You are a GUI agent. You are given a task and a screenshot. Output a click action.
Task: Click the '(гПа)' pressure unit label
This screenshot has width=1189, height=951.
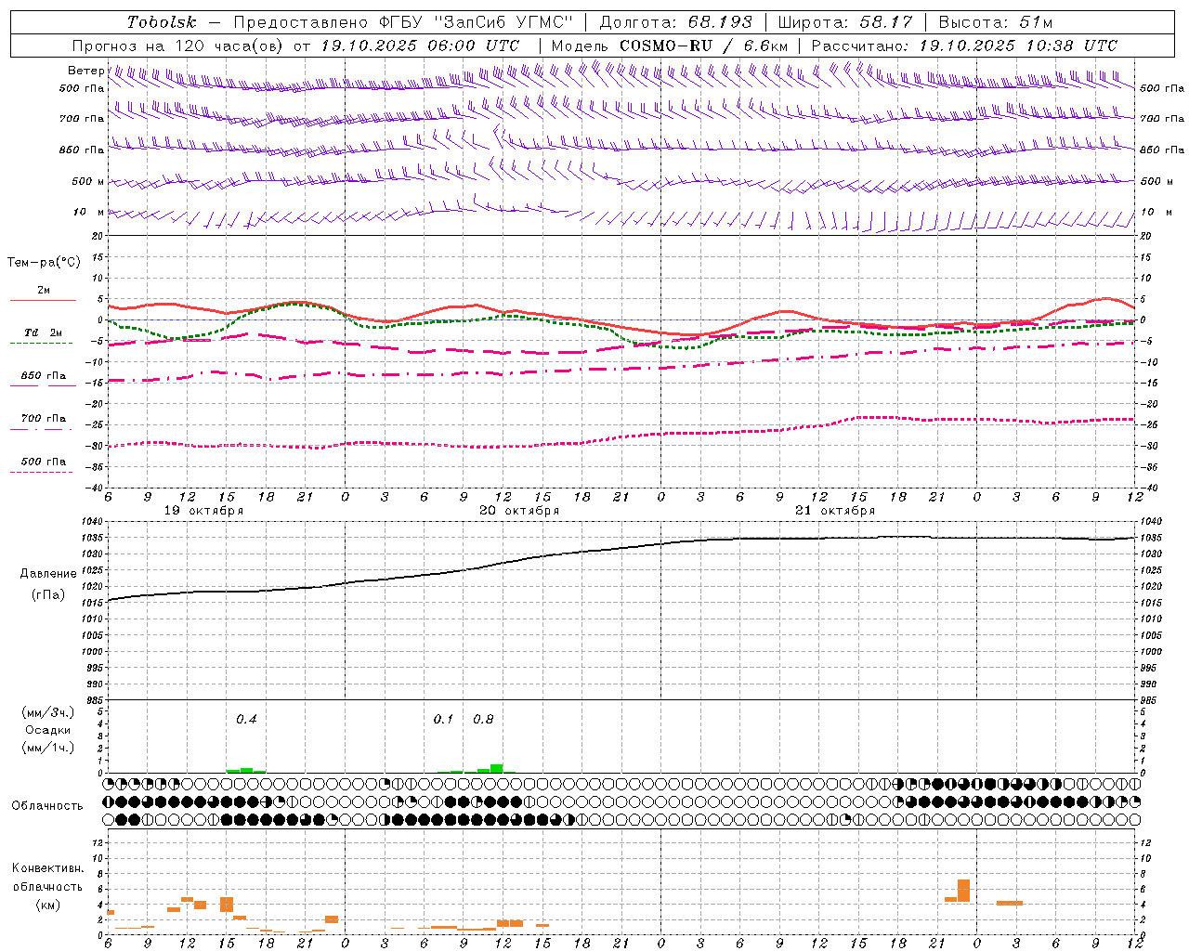48,595
